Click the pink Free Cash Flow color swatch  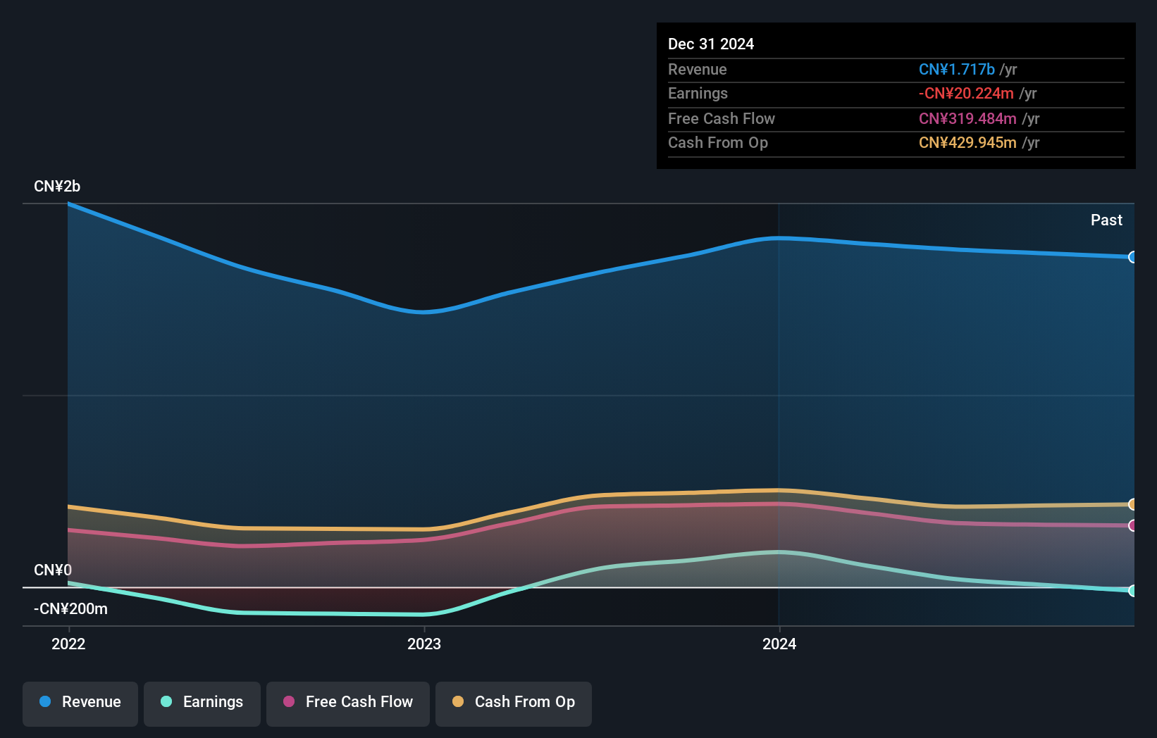[287, 702]
